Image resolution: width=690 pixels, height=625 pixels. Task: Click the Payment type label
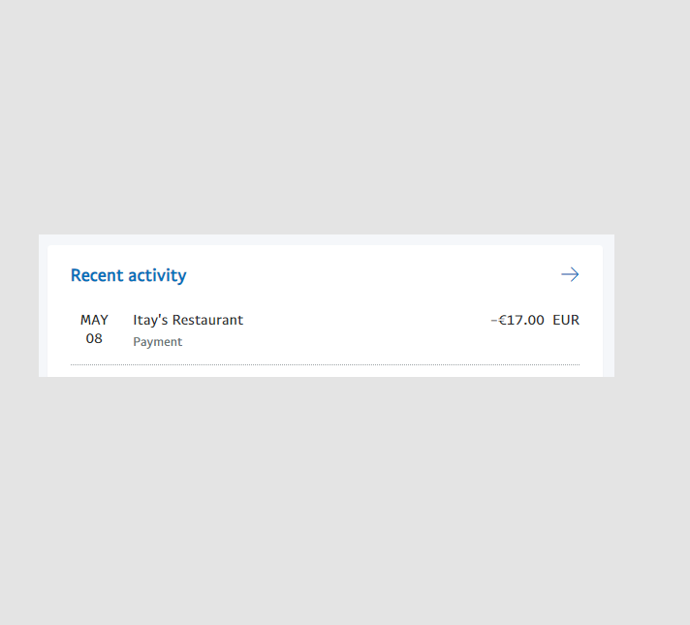tap(158, 341)
